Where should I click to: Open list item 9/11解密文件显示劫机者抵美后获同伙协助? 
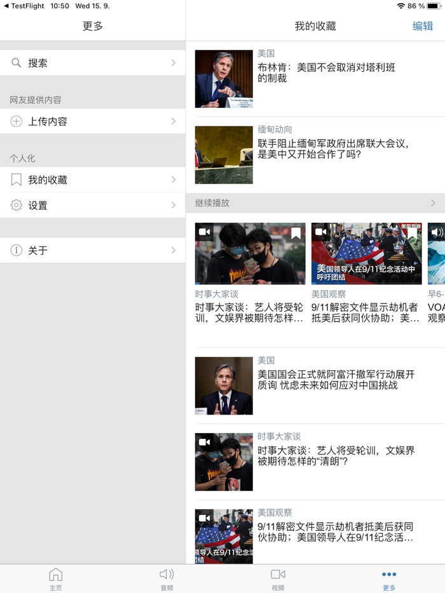click(x=335, y=532)
